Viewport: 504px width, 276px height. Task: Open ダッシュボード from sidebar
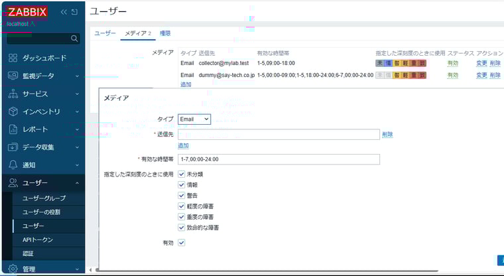44,58
